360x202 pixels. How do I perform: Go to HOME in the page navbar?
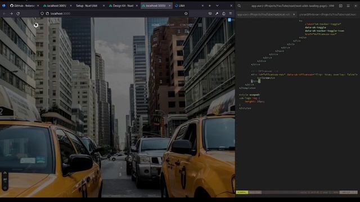(x=155, y=25)
